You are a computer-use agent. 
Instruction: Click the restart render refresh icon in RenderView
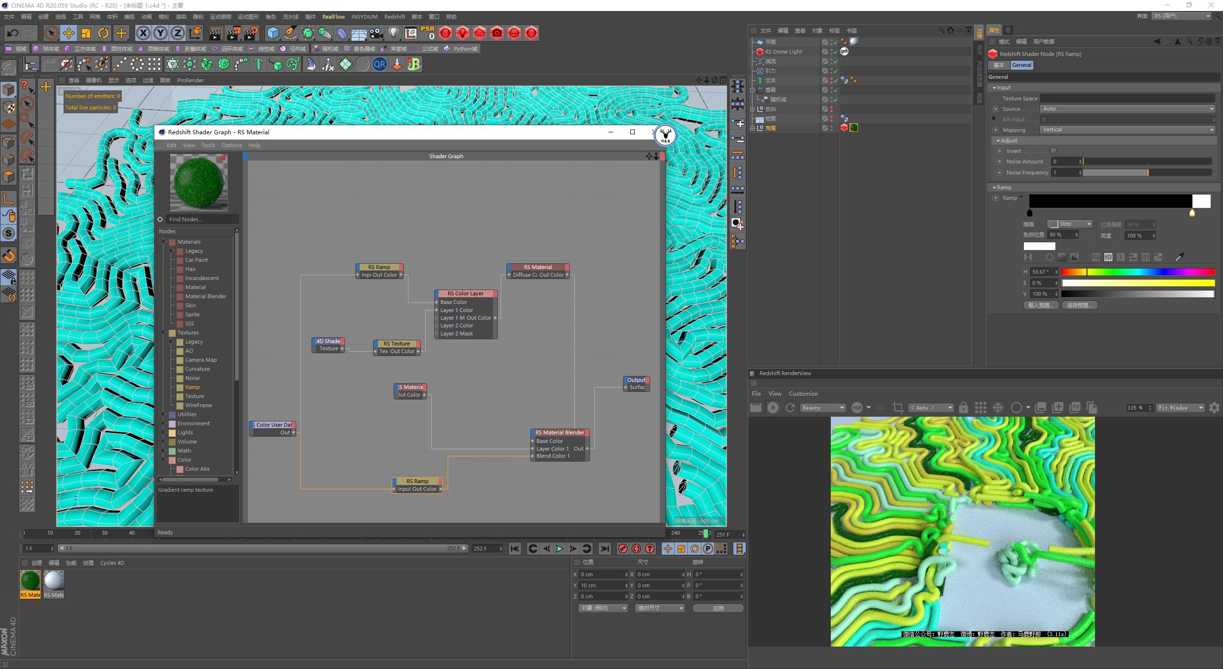tap(790, 407)
